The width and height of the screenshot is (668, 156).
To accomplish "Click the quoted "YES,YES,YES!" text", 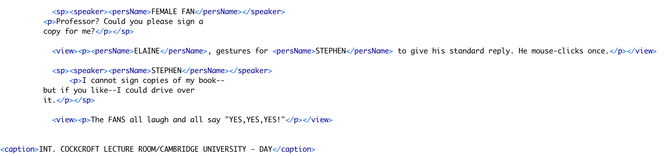I will pos(255,120).
